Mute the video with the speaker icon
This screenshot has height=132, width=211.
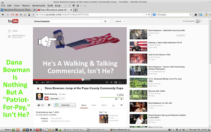point(43,82)
